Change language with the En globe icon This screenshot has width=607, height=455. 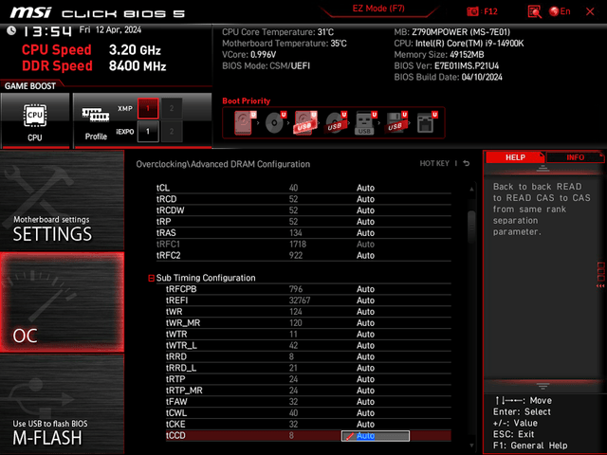coord(560,11)
